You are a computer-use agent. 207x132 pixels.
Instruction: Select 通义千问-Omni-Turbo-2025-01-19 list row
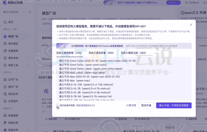coord(97,61)
